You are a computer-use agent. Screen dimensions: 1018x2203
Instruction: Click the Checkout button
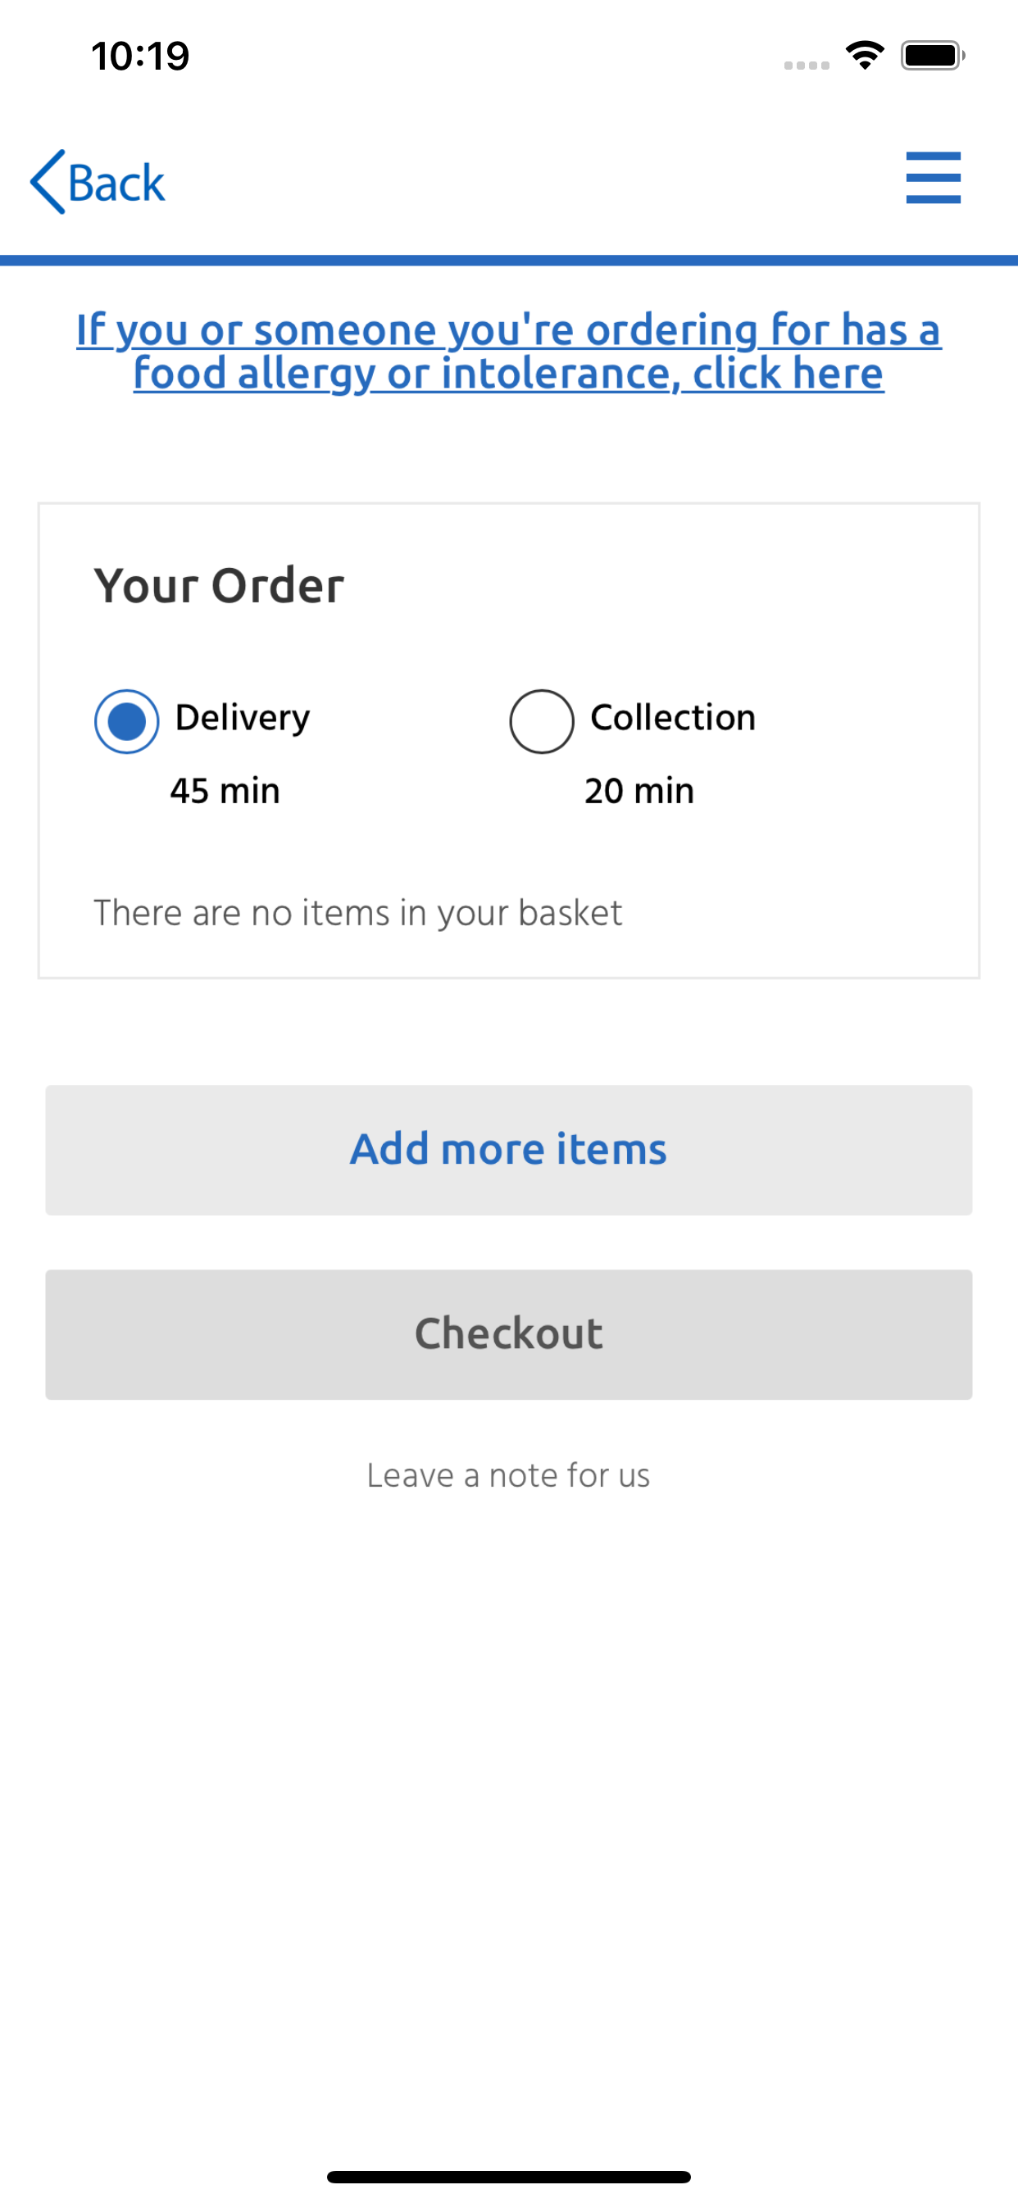pyautogui.click(x=509, y=1334)
